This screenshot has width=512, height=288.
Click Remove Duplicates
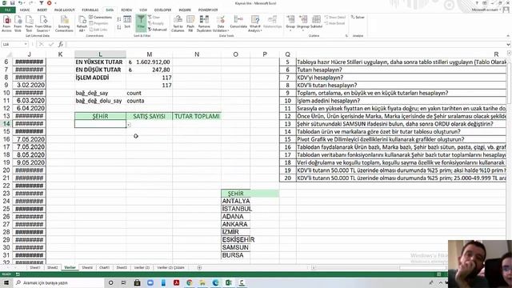click(204, 23)
